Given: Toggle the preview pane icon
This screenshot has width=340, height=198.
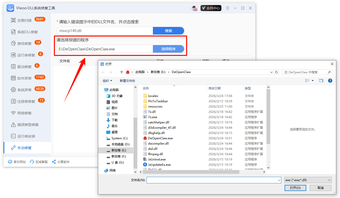Looking at the screenshot, I should pyautogui.click(x=321, y=81).
